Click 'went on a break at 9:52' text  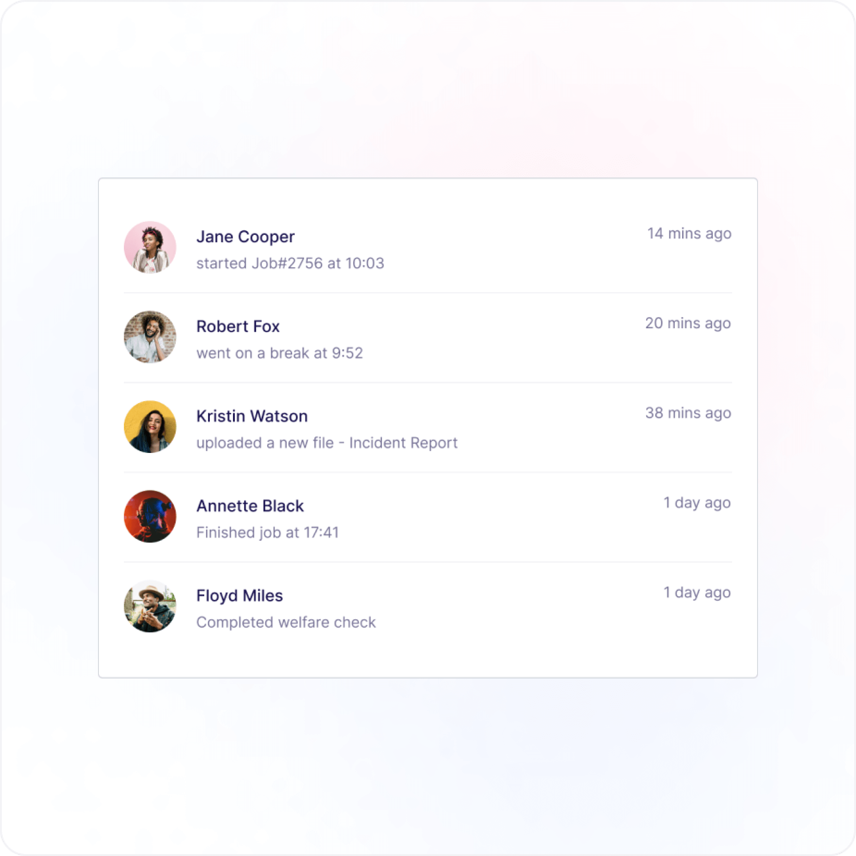[280, 353]
